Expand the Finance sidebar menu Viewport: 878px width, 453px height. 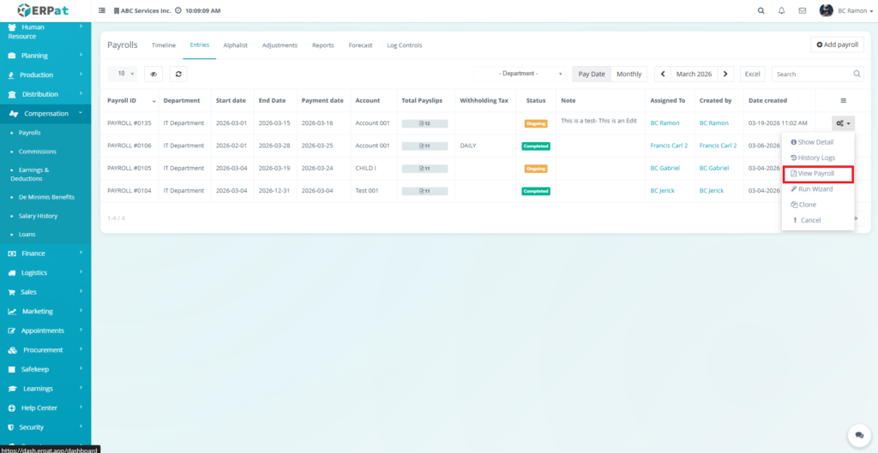click(x=45, y=253)
